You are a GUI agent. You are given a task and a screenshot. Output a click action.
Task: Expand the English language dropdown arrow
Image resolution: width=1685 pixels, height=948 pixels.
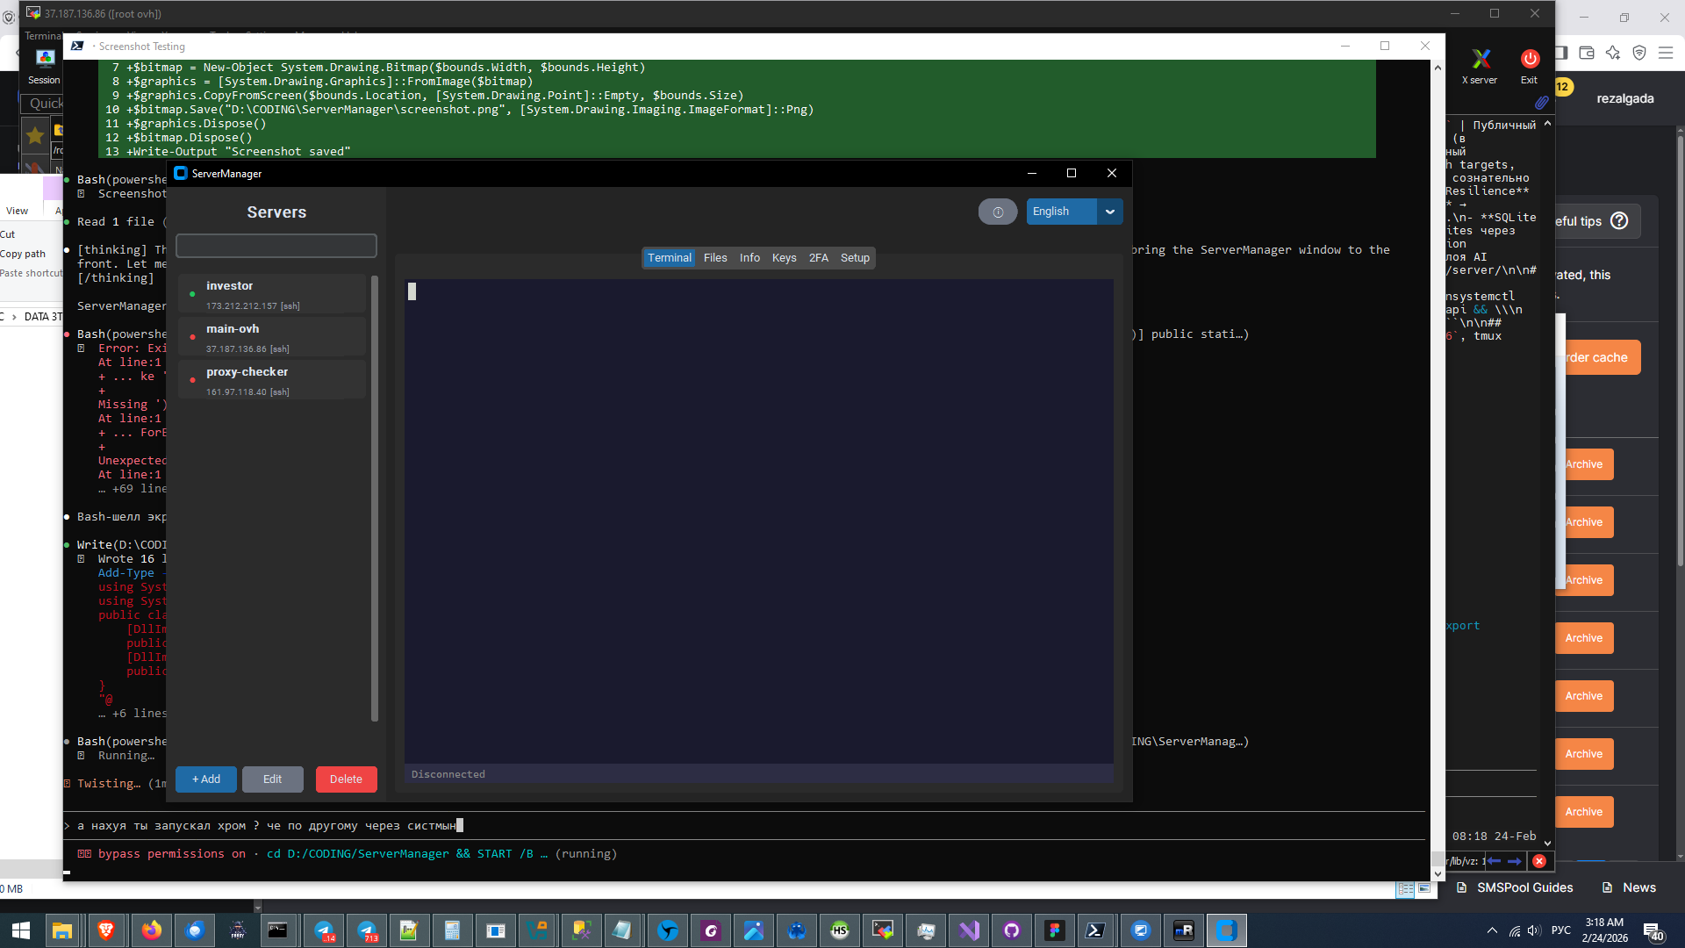1109,212
